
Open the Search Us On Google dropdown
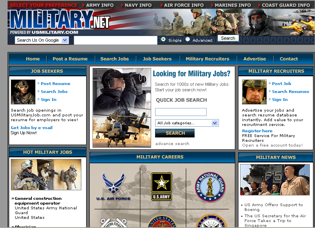tap(42, 40)
